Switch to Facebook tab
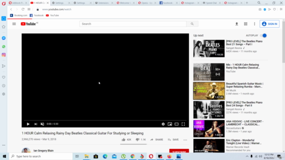 point(168,3)
